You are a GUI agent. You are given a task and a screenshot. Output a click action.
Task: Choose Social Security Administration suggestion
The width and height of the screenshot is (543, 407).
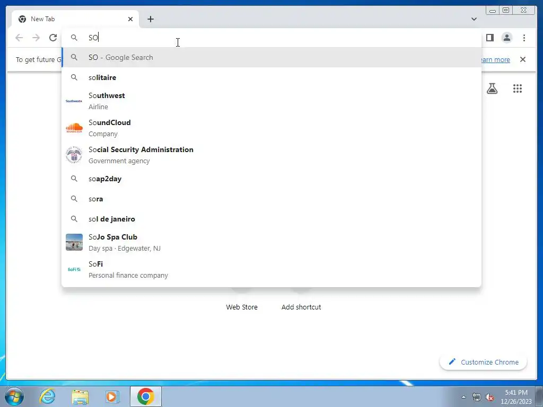pyautogui.click(x=271, y=155)
